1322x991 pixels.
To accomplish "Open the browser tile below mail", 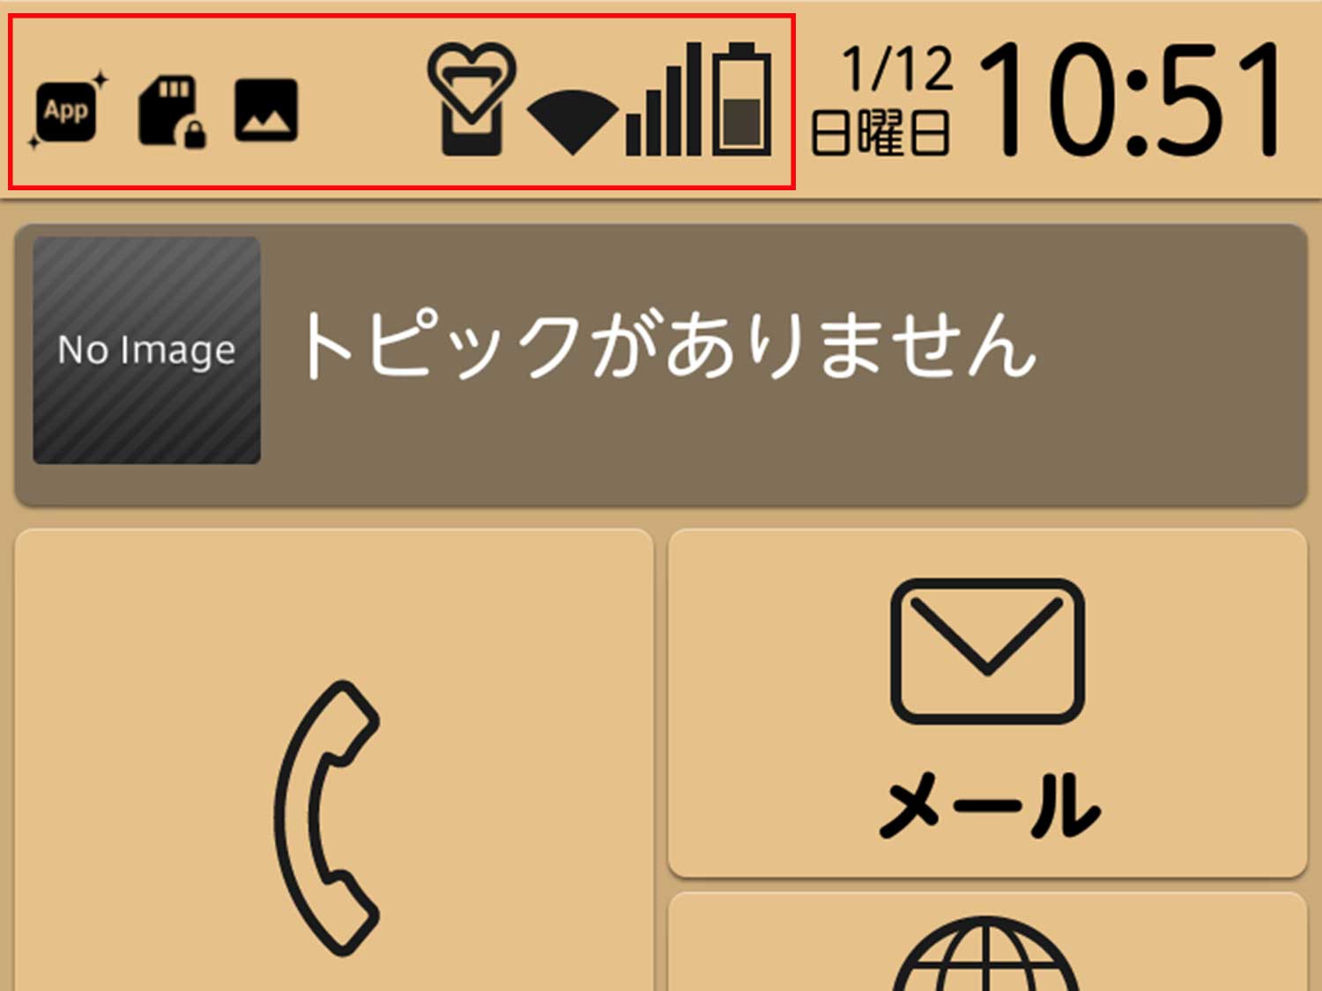I will click(x=987, y=942).
